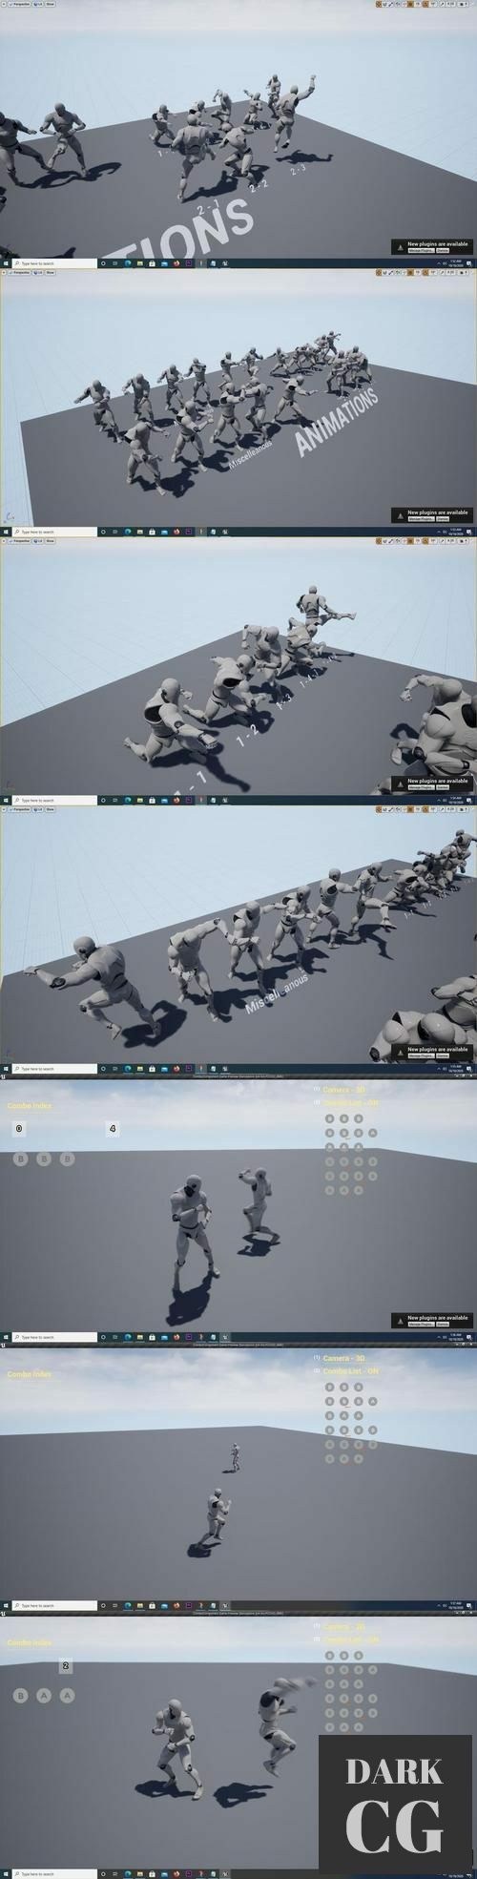Click the 'B' combo icon in the 'B A A' row
The image size is (477, 1879).
(x=20, y=1696)
